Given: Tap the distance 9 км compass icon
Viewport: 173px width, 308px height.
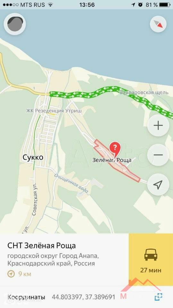Looking at the screenshot, I should pyautogui.click(x=11, y=274).
